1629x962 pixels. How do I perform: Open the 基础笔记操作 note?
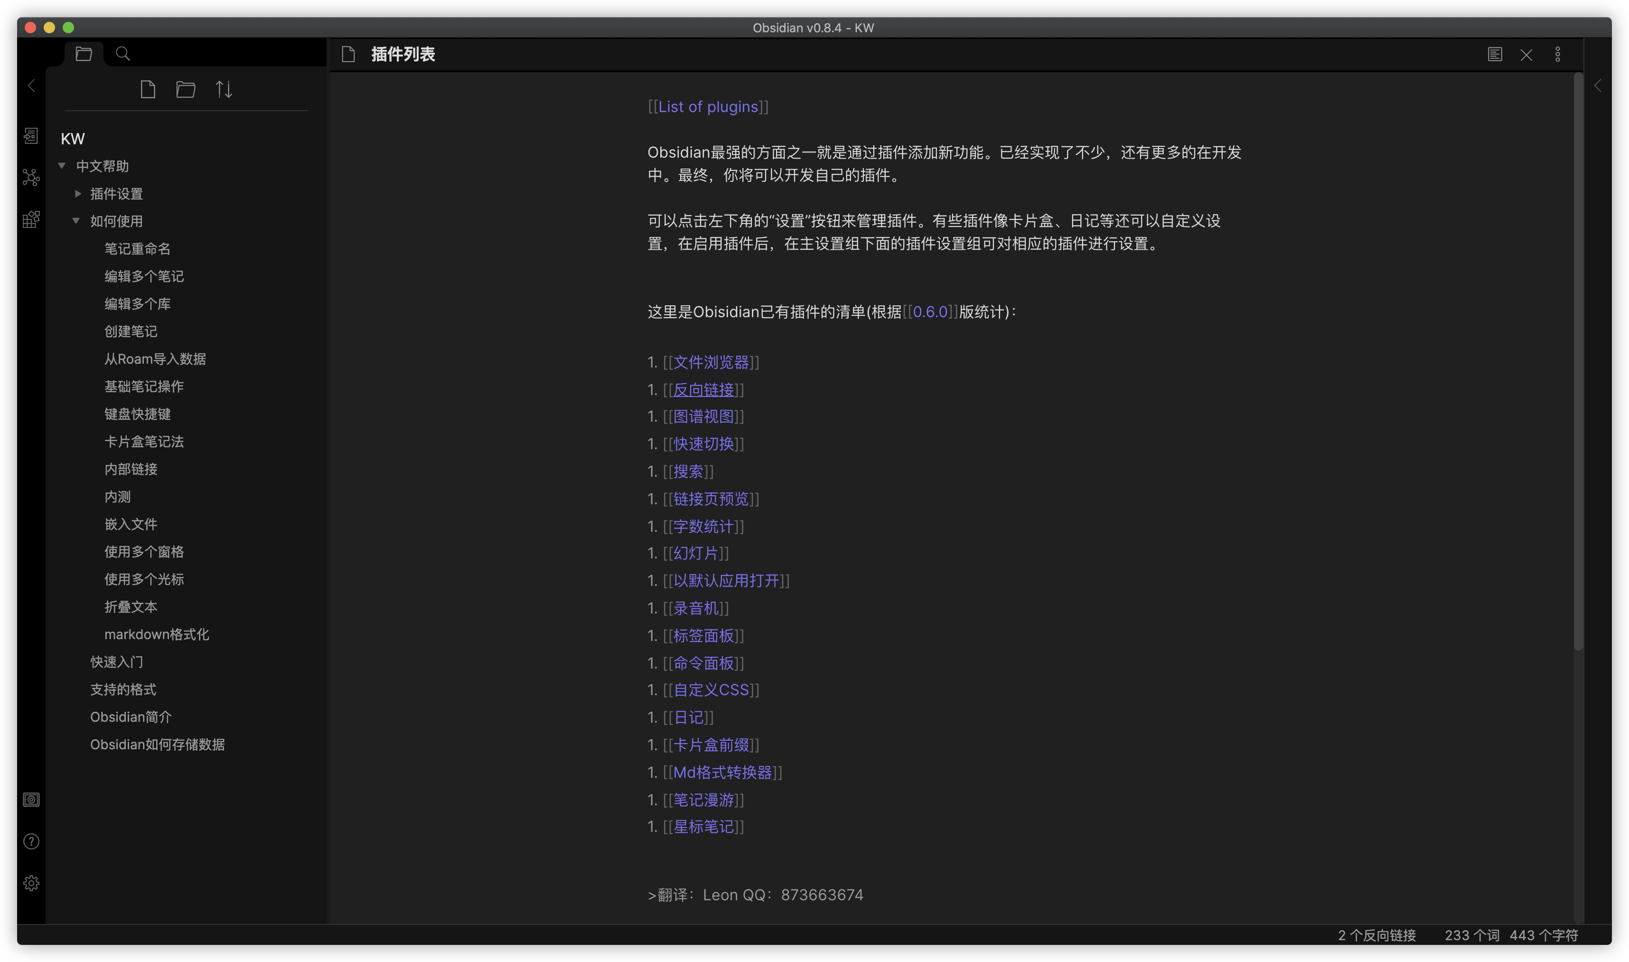144,387
